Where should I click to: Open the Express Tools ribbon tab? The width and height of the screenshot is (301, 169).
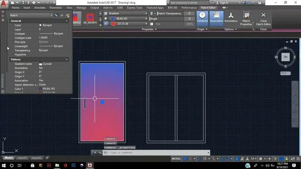[x=135, y=8]
